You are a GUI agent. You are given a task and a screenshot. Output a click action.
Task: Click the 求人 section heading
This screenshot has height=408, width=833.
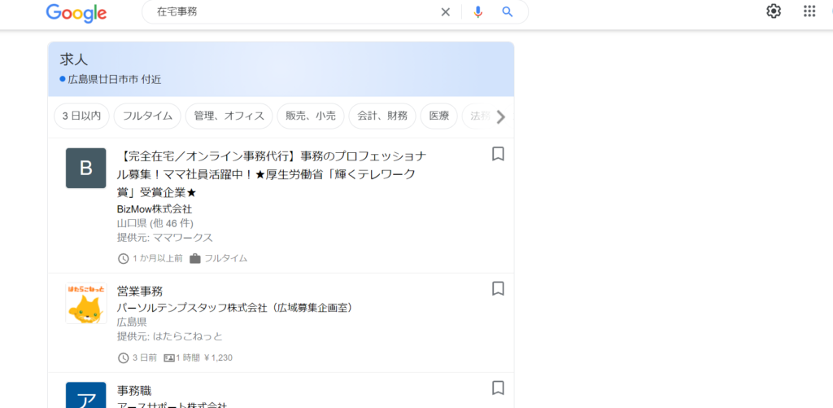tap(73, 59)
